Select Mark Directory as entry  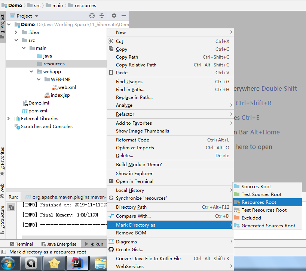point(170,225)
